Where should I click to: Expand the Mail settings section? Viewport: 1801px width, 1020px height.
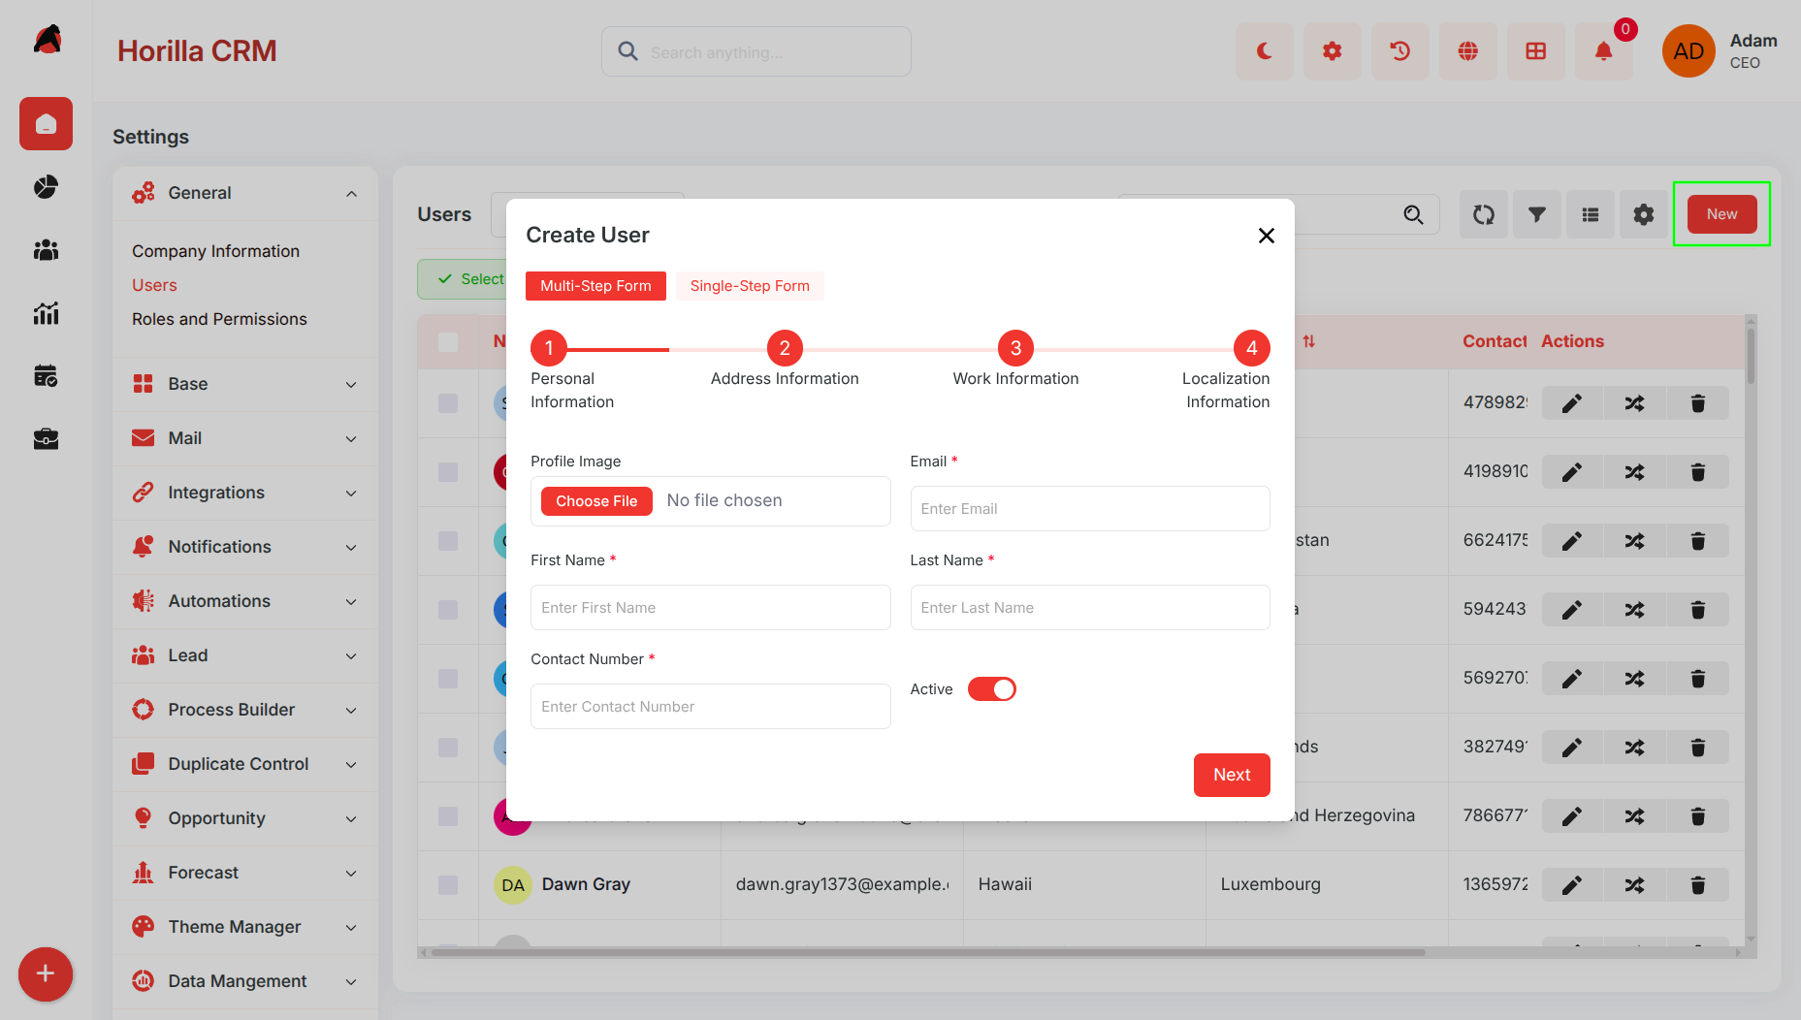pos(244,438)
